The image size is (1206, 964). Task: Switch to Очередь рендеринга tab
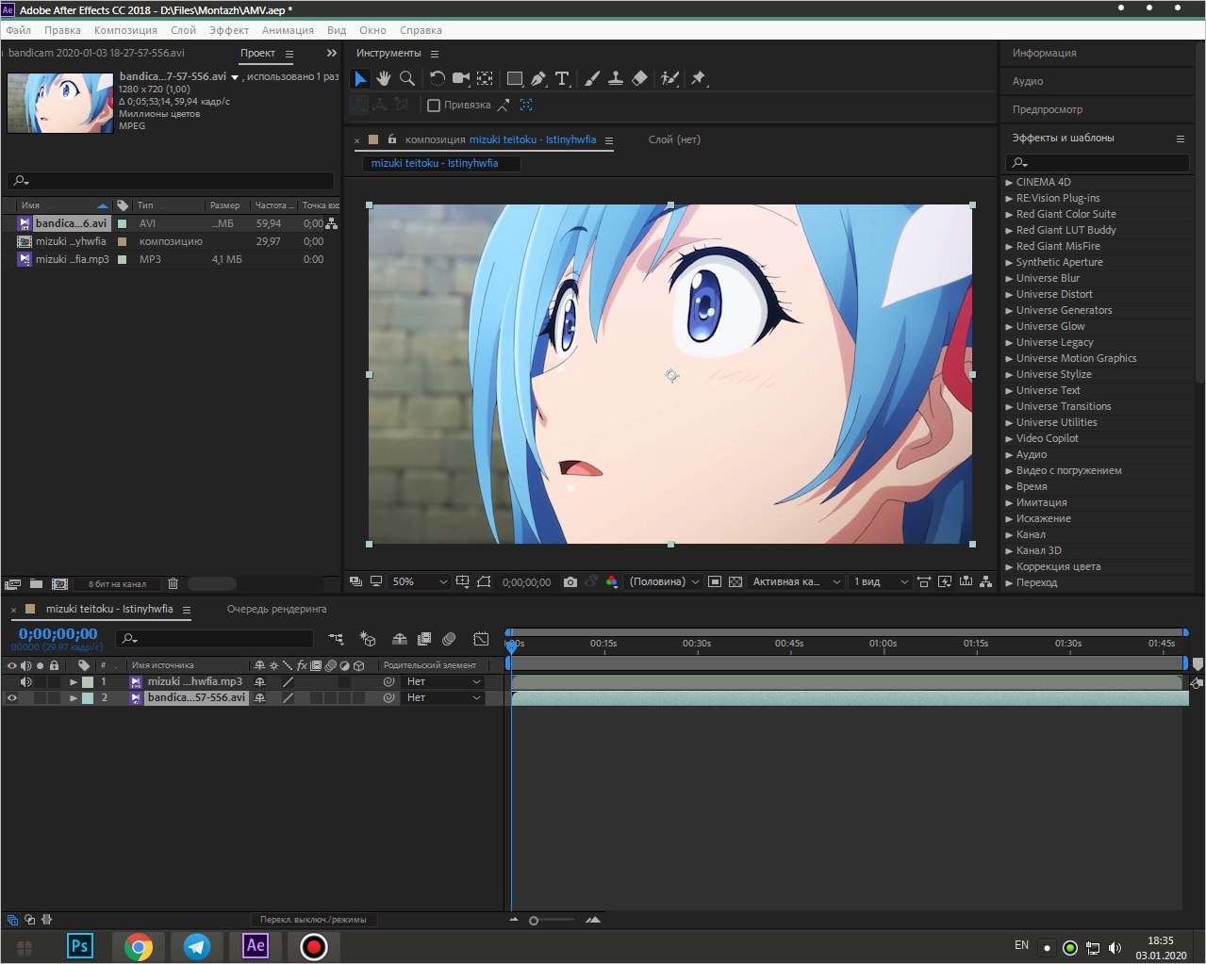[277, 609]
